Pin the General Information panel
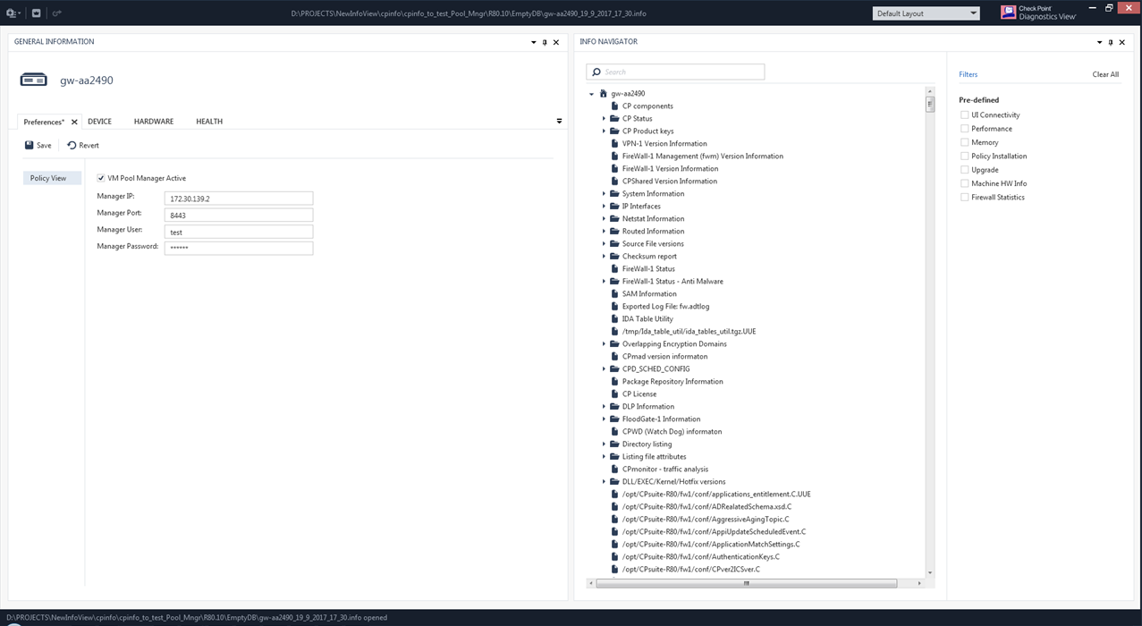1142x626 pixels. [545, 42]
